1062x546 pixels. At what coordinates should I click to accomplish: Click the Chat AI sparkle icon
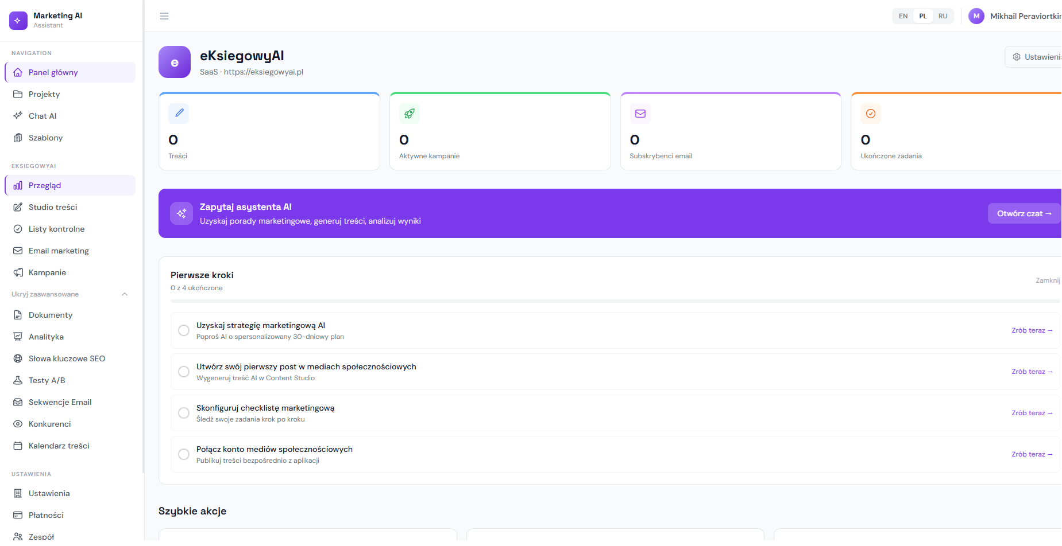point(18,116)
